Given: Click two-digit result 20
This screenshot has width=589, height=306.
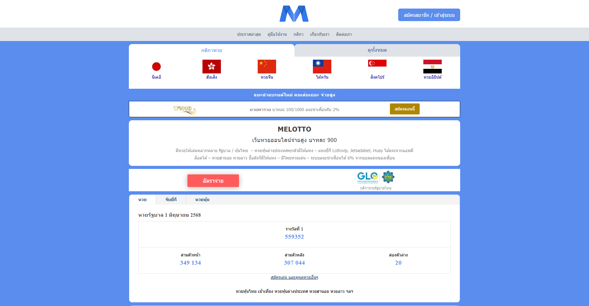Looking at the screenshot, I should point(398,263).
